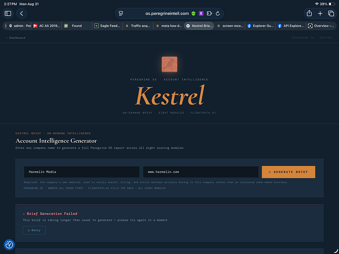339x254 pixels.
Task: Tap the Wi-Fi status icon
Action: [x=317, y=4]
